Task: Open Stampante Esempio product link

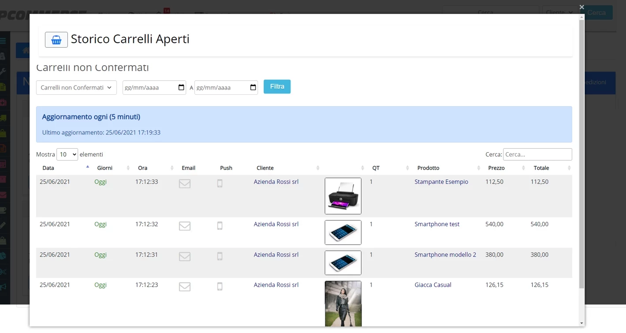Action: (x=441, y=182)
